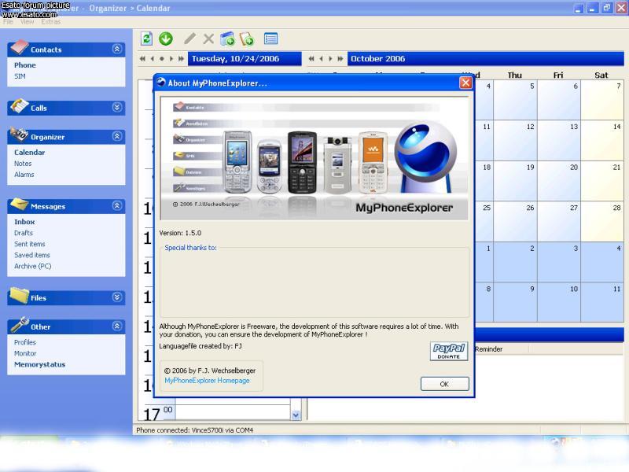
Task: Click OK in the About dialog
Action: point(444,384)
